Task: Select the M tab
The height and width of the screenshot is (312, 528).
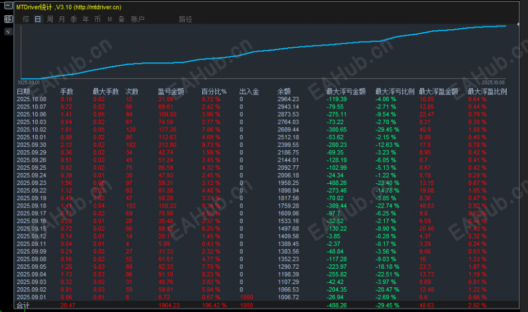Action: click(x=110, y=19)
